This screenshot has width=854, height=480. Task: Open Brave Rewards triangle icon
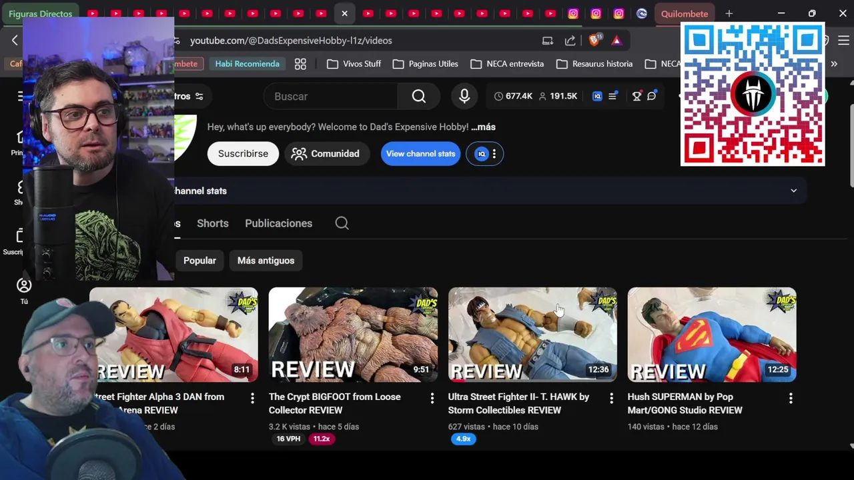[x=616, y=41]
